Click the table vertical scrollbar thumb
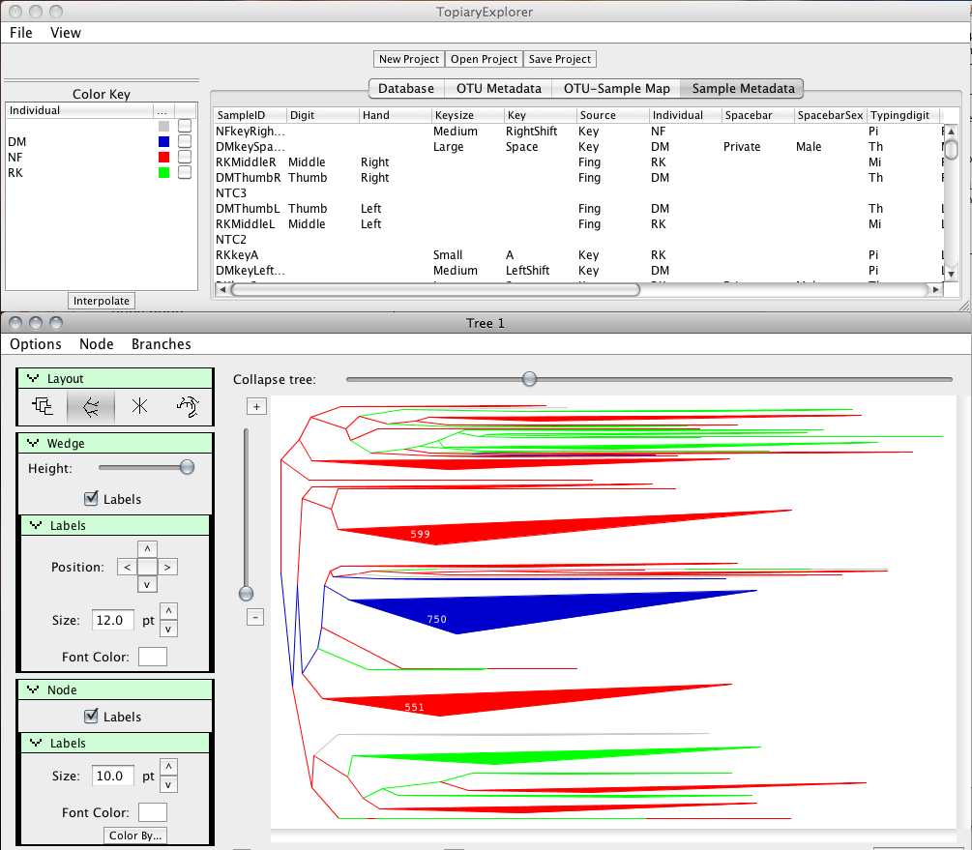Screen dimensions: 972x850 tap(951, 150)
